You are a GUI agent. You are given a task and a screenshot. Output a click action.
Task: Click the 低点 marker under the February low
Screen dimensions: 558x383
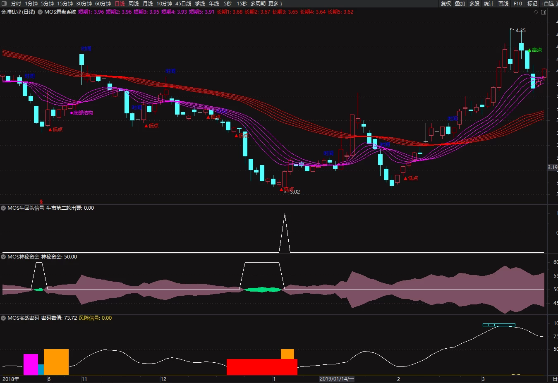click(x=411, y=178)
